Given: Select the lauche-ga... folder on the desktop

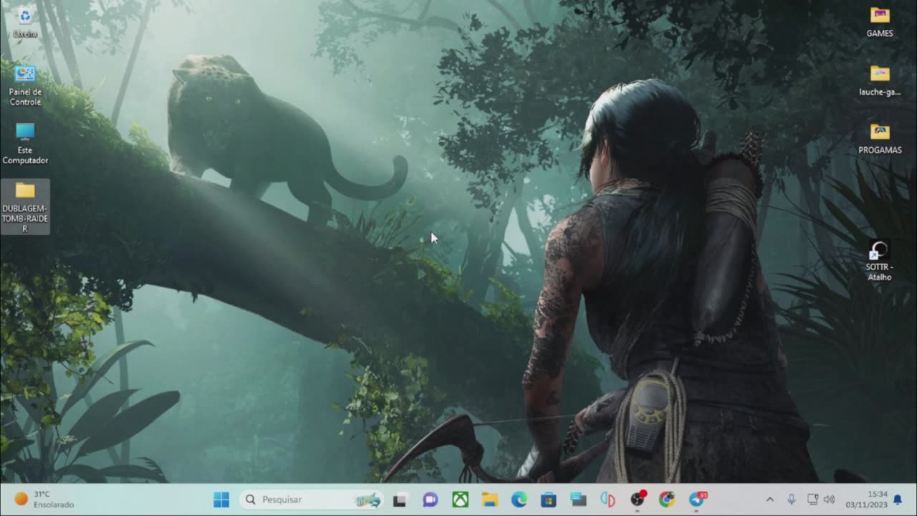Looking at the screenshot, I should [880, 80].
